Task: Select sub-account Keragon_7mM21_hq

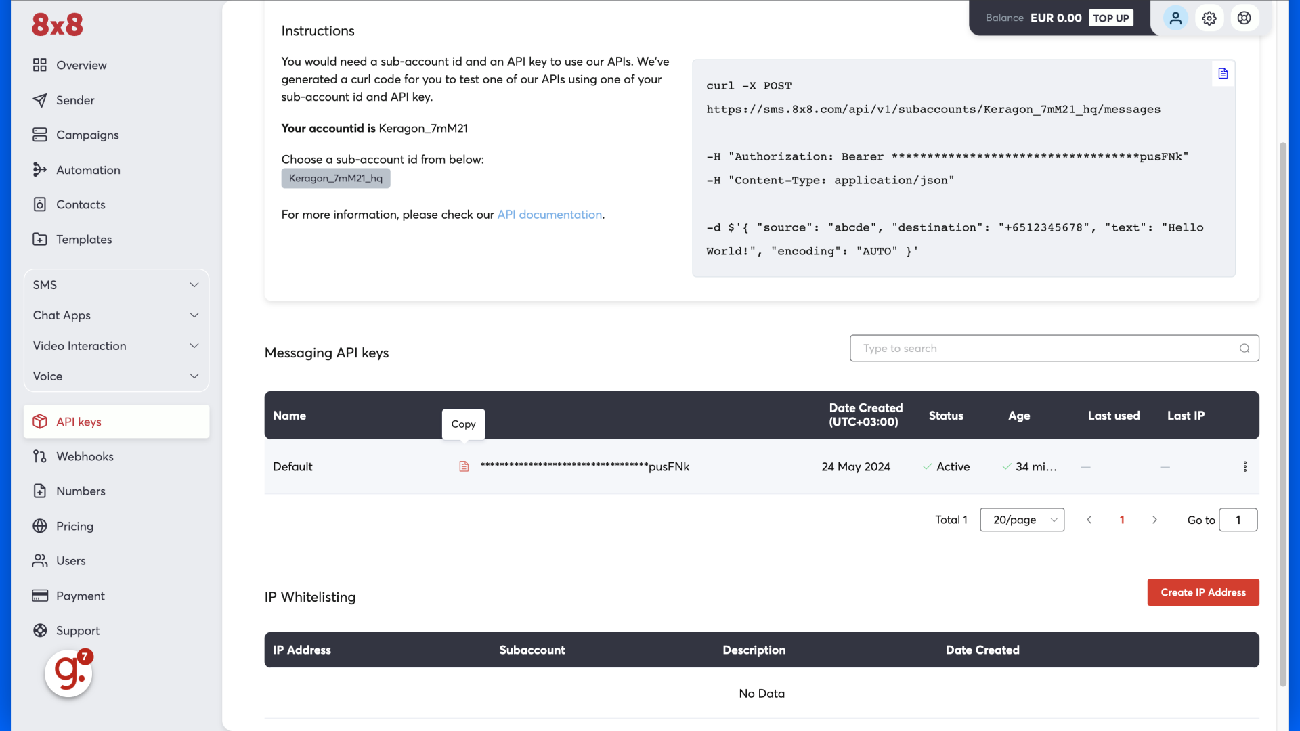Action: [x=336, y=178]
